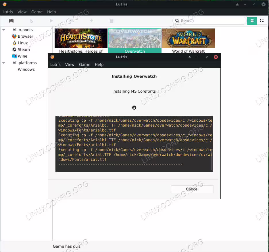Click the play button in main toolbar
This screenshot has width=269, height=252.
(51, 21)
